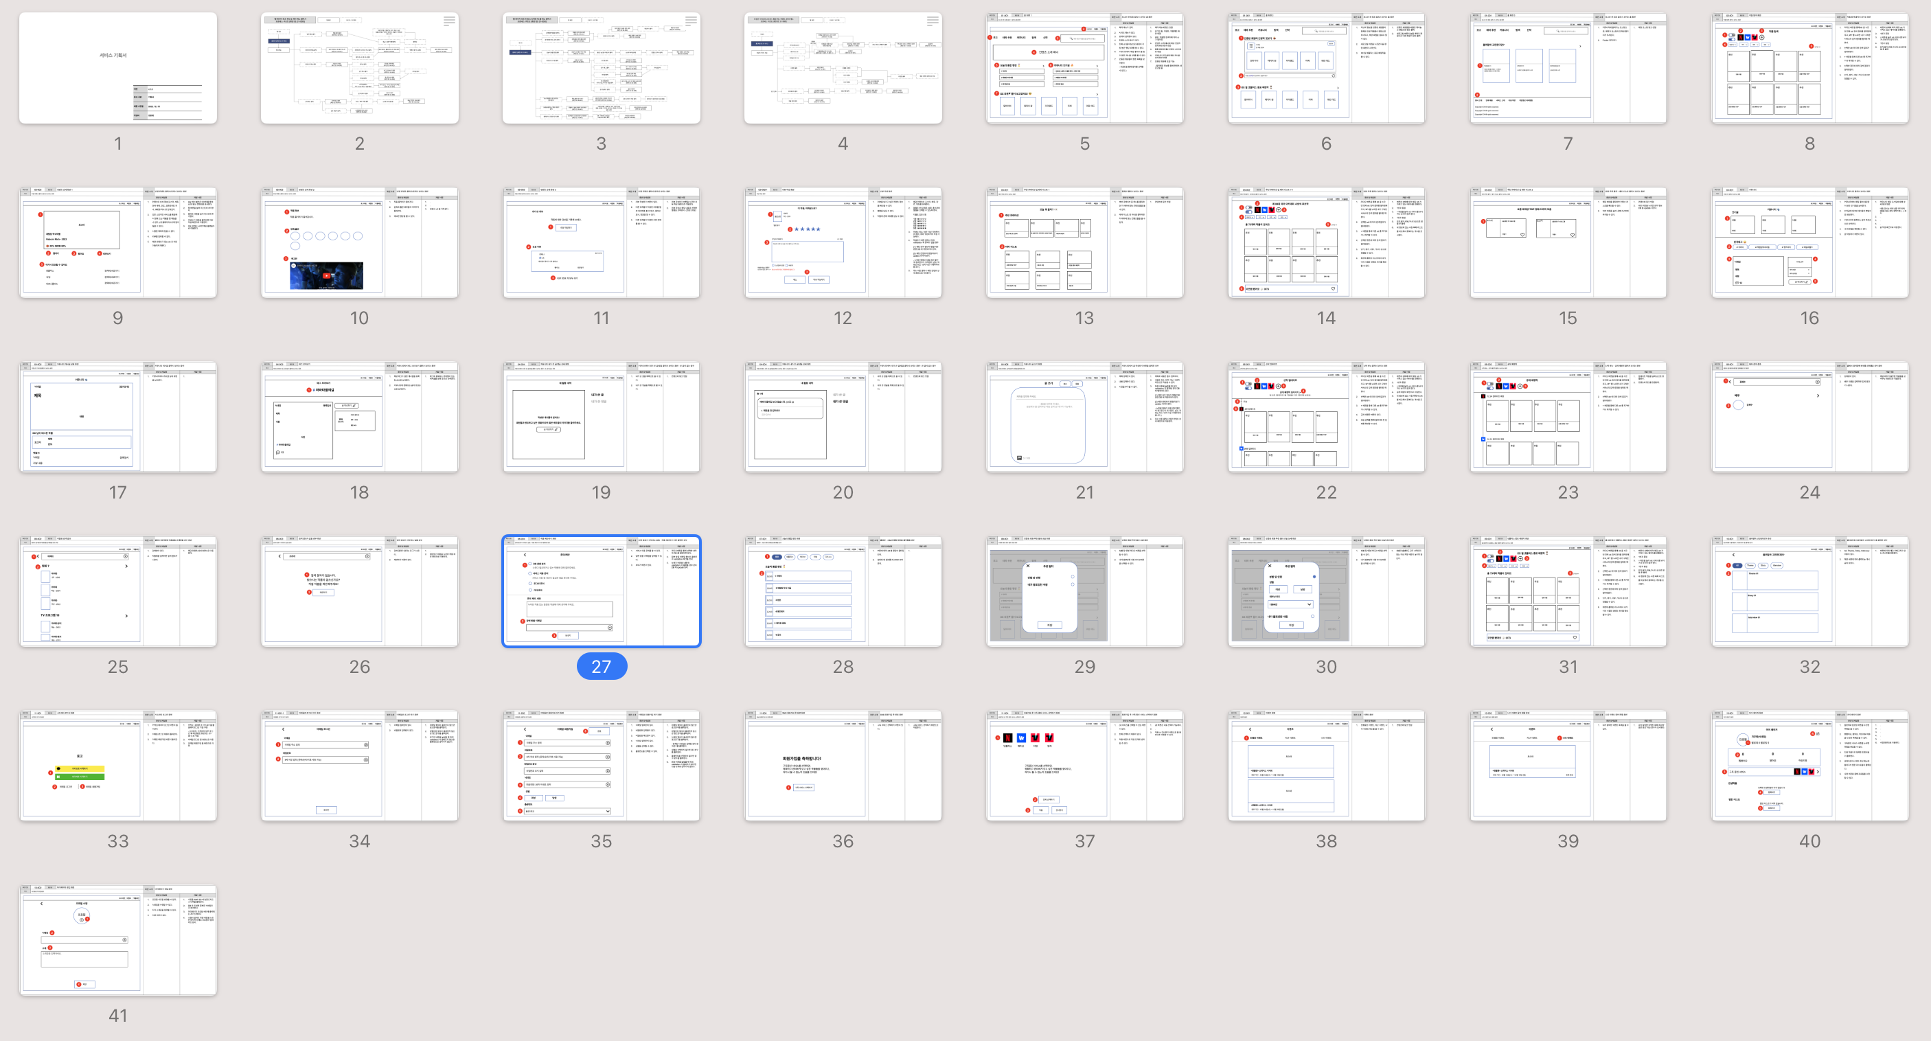
Task: Select slide 9 thumbnail
Action: point(117,242)
